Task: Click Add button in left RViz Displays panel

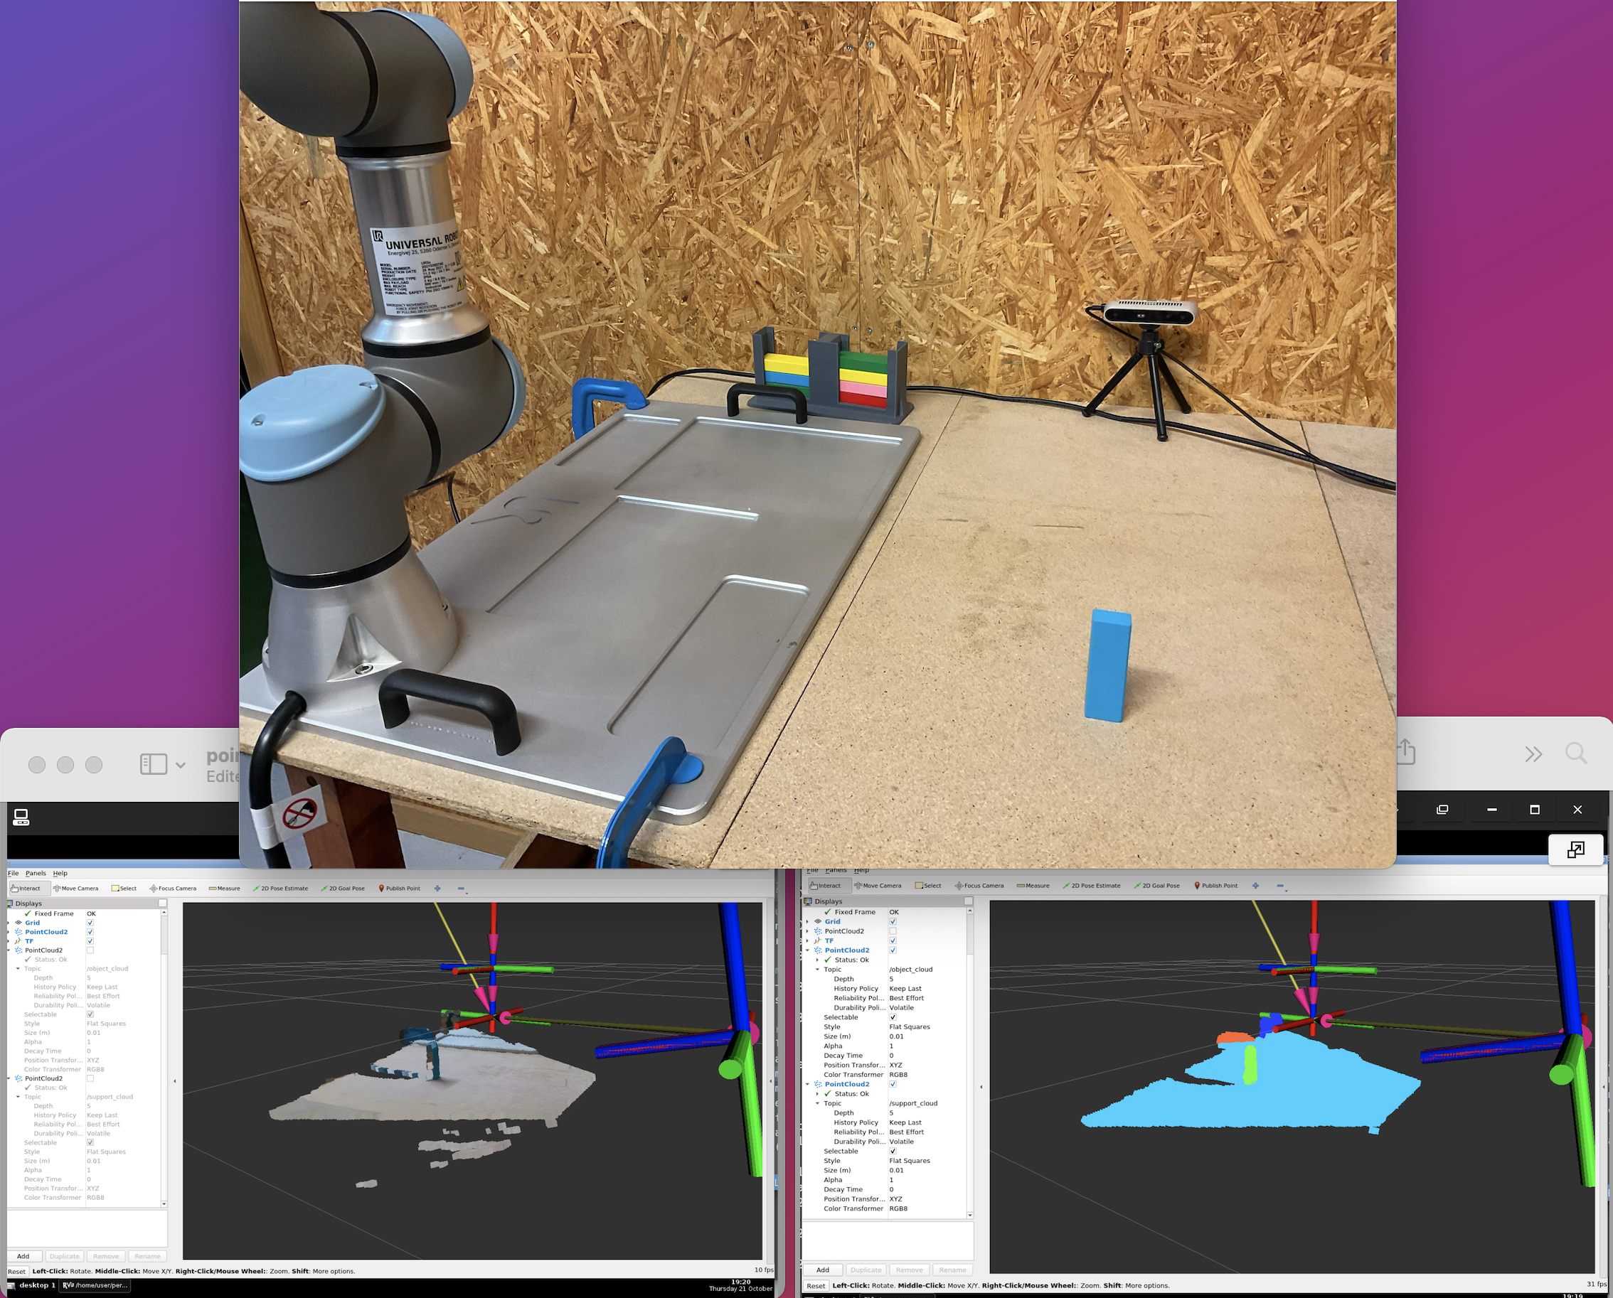Action: [23, 1256]
